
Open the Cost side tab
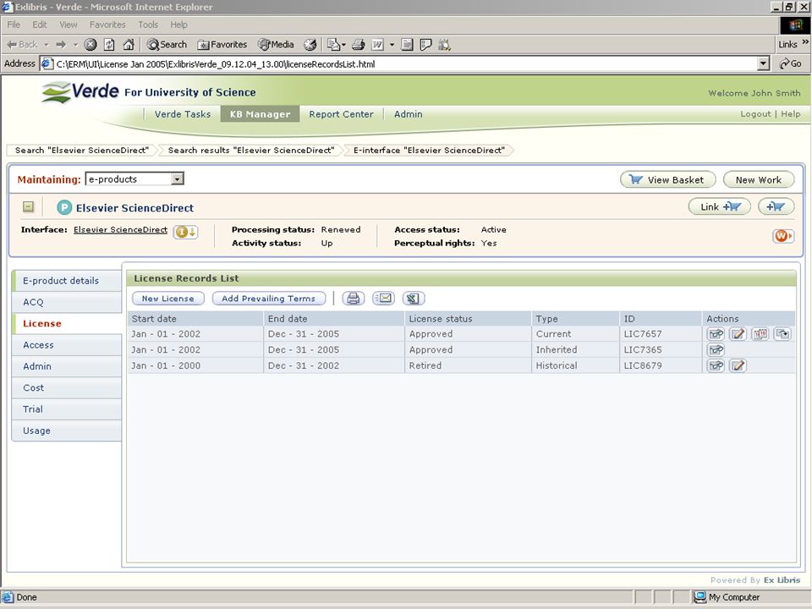67,388
